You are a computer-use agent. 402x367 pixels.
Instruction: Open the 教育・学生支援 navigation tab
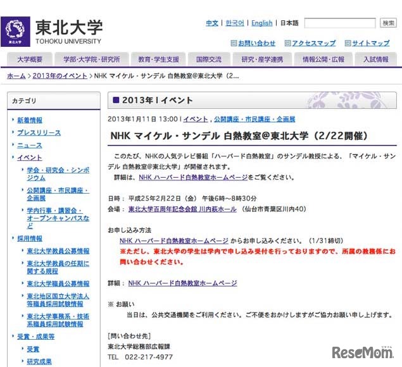158,59
